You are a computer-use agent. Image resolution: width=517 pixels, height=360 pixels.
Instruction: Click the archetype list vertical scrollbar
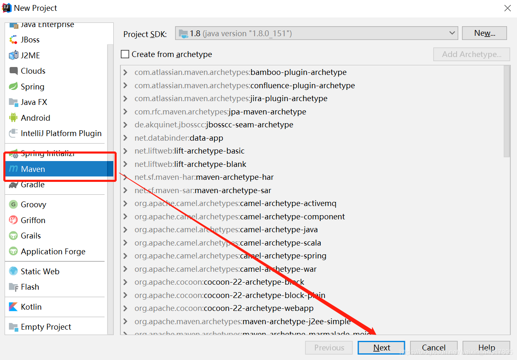point(507,112)
